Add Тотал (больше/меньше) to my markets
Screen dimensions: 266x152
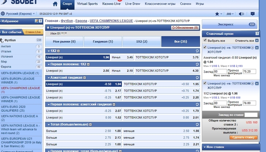90,125
